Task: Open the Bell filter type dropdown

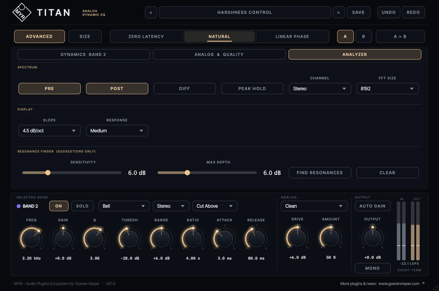Action: 124,206
